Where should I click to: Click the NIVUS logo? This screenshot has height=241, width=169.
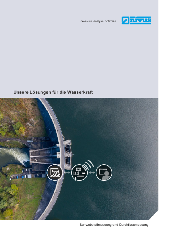136,20
